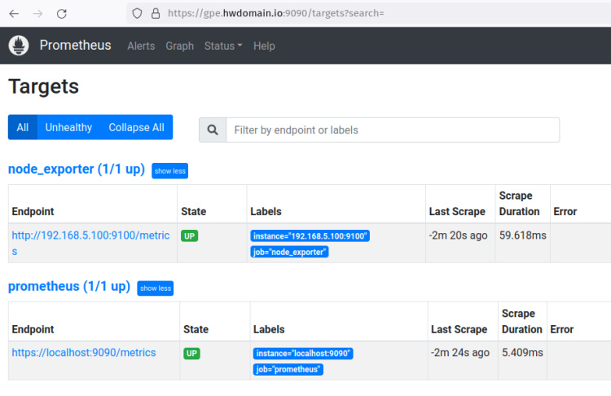Select the All targets filter
Screen dimensions: 611x396
[22, 127]
